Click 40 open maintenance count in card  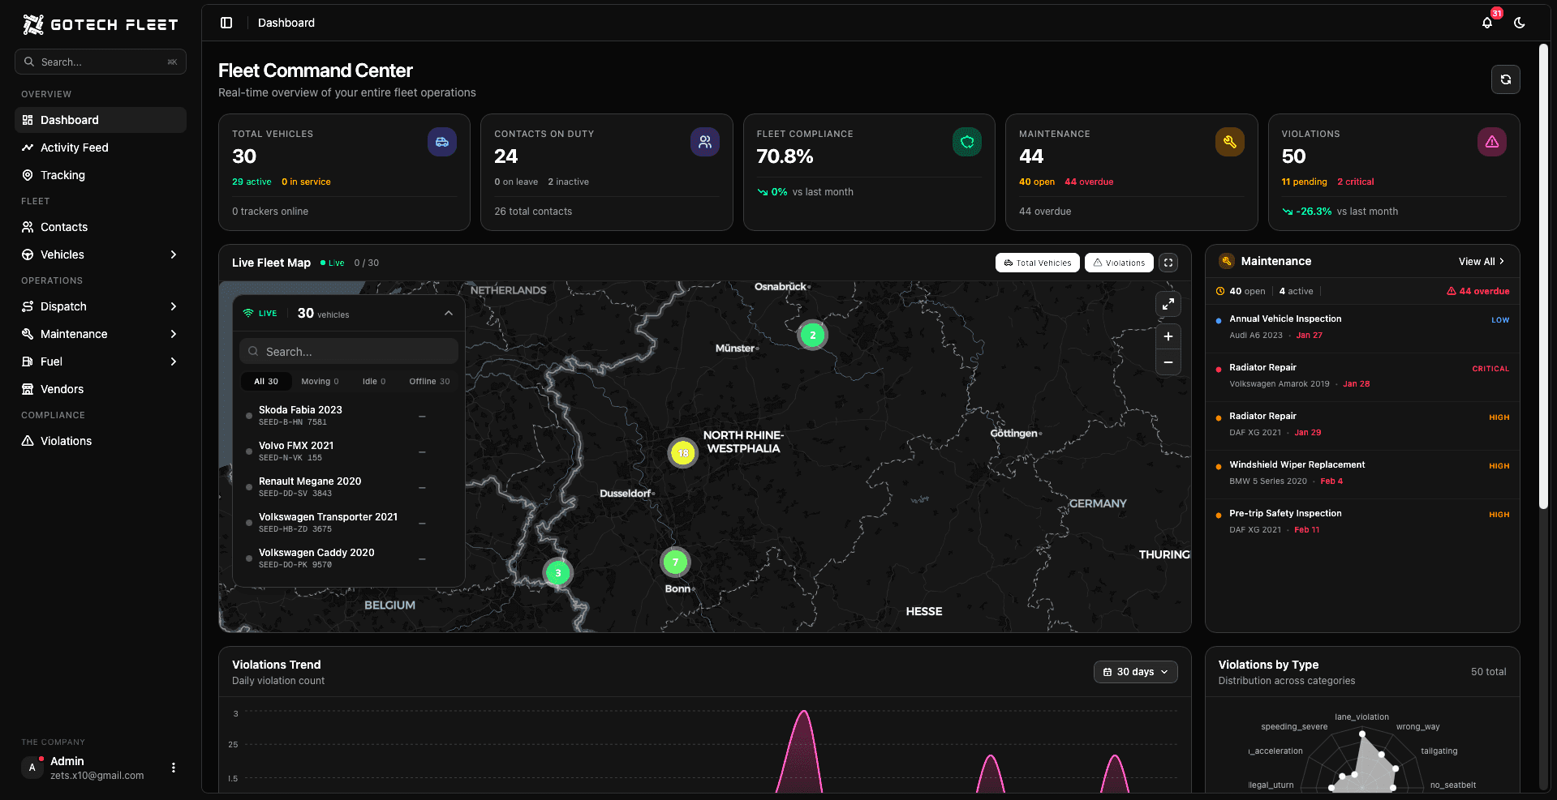pos(1037,182)
